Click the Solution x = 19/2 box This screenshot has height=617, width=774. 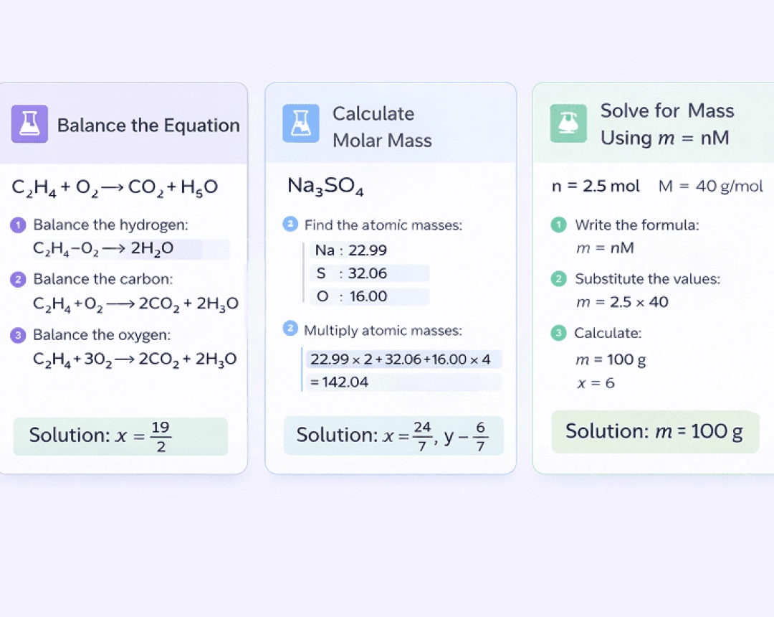(x=120, y=436)
